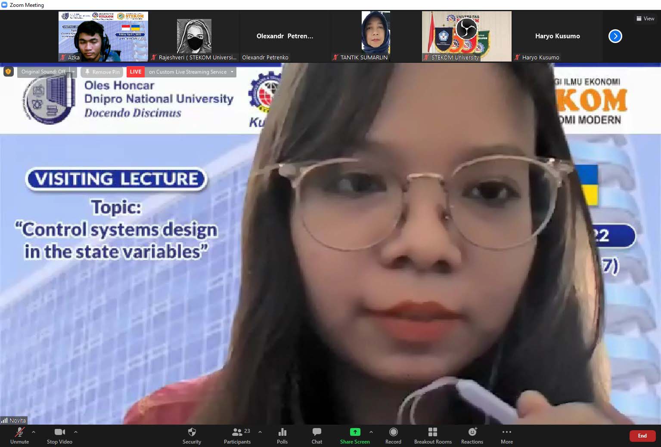Start Share Screen
Image resolution: width=661 pixels, height=447 pixels.
click(355, 435)
